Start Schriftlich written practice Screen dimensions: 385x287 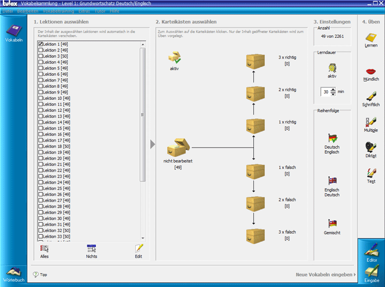click(371, 96)
